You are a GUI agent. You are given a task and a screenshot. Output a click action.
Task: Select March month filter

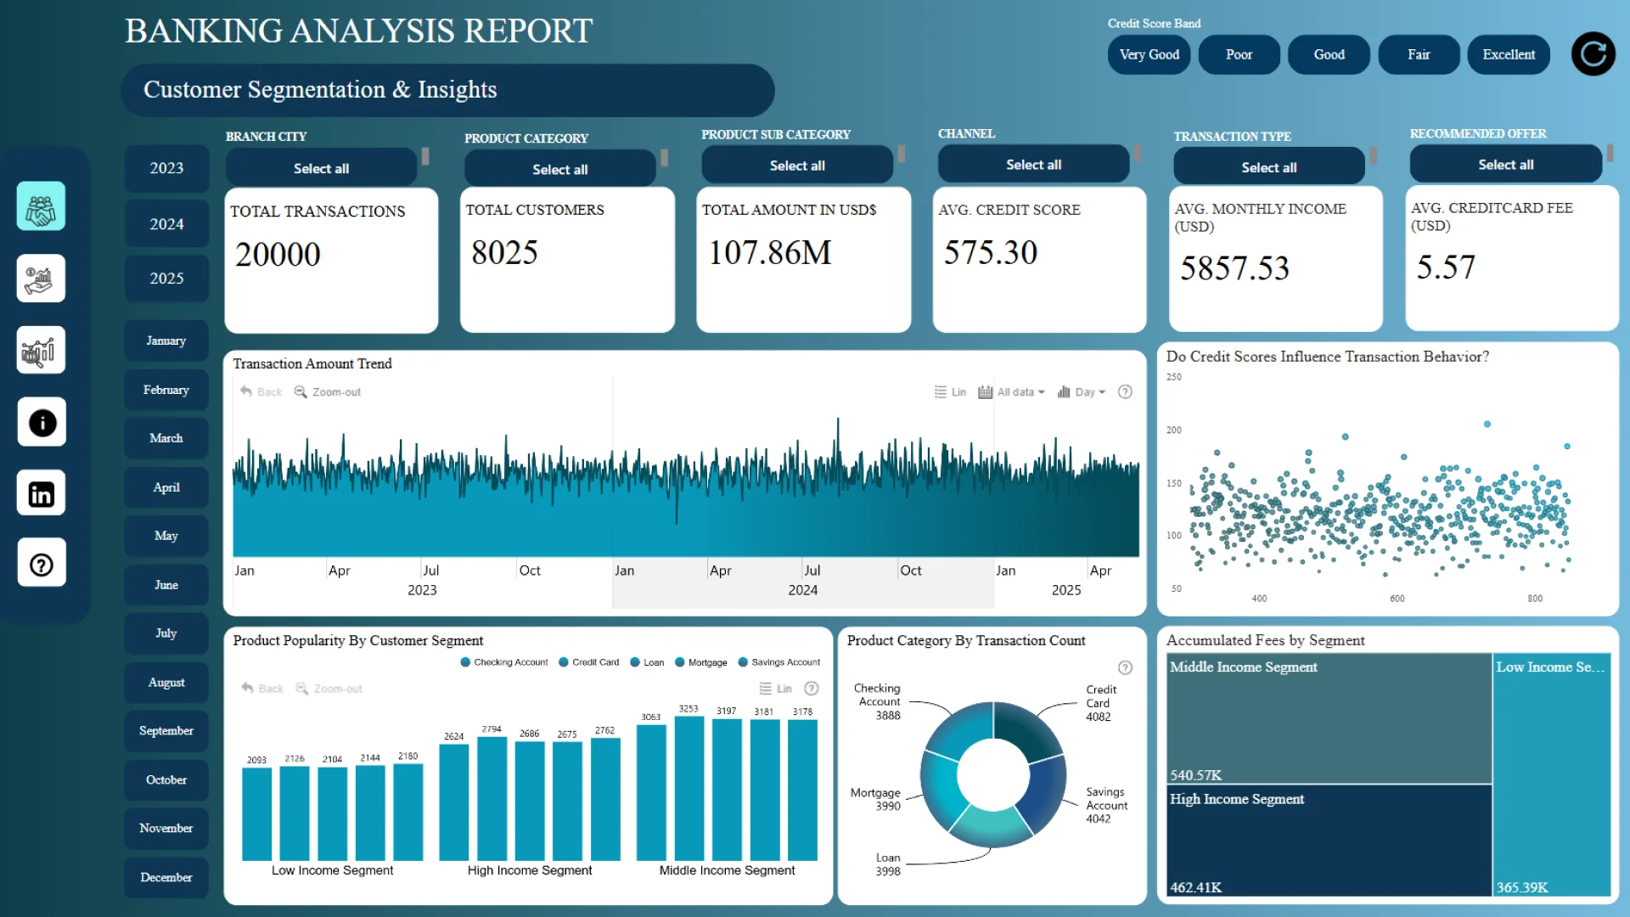tap(166, 438)
